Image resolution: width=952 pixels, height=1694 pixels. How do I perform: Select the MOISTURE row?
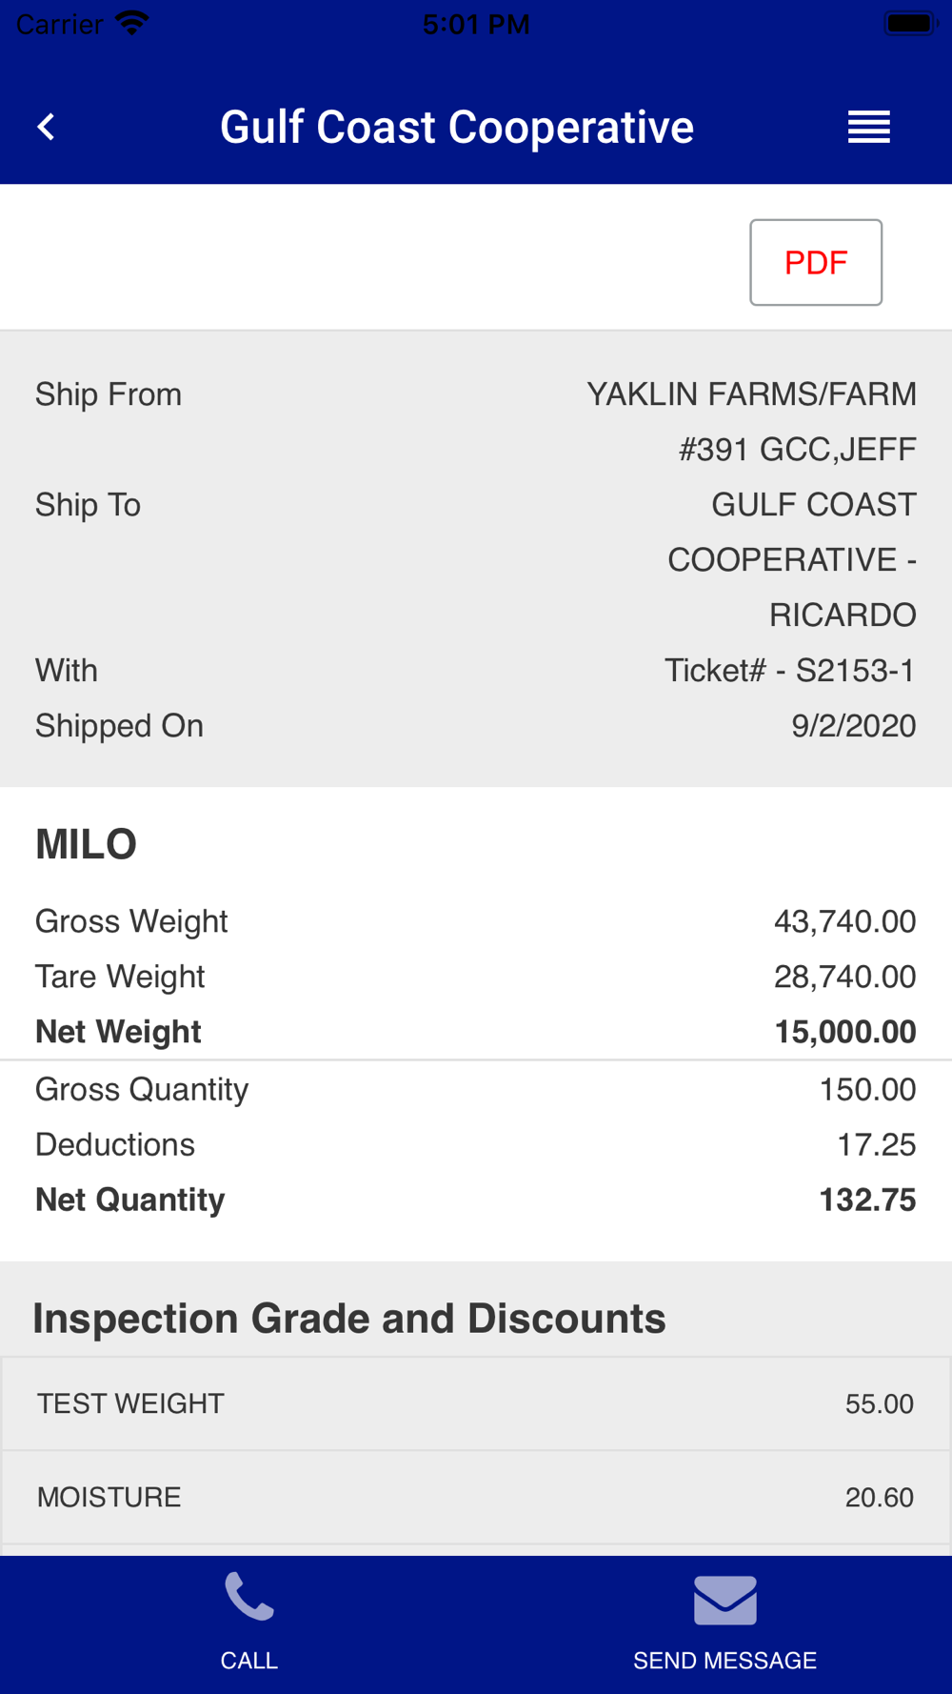click(476, 1498)
